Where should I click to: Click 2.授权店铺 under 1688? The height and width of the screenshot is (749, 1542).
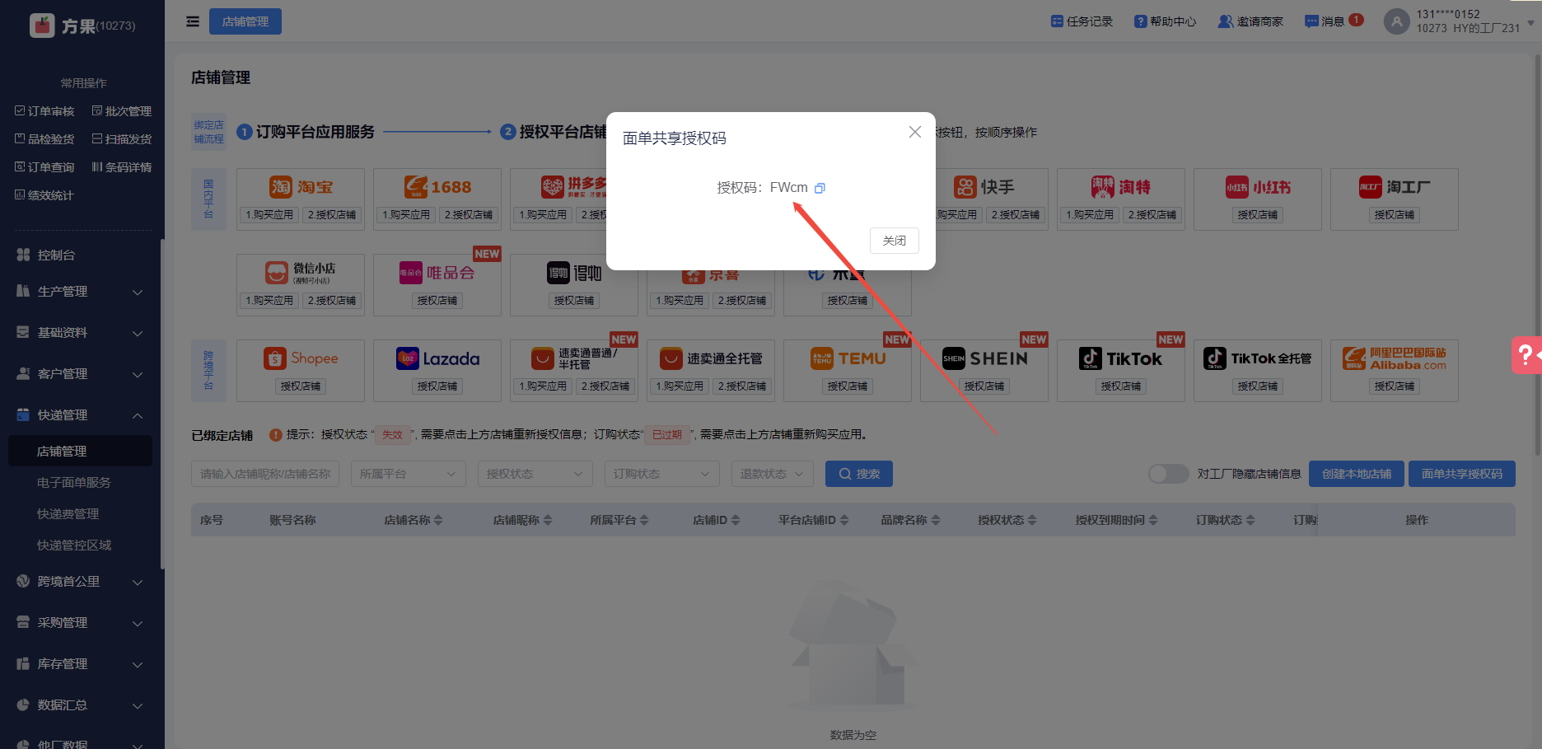[469, 215]
